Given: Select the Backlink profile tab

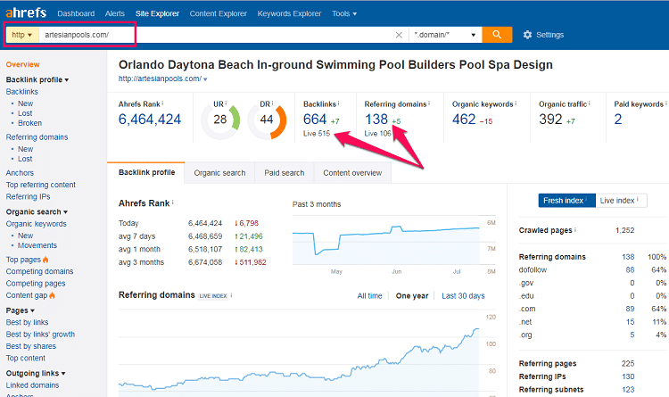Looking at the screenshot, I should point(146,172).
